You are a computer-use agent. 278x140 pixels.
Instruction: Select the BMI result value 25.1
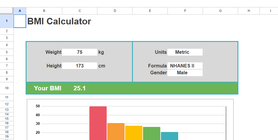80,88
